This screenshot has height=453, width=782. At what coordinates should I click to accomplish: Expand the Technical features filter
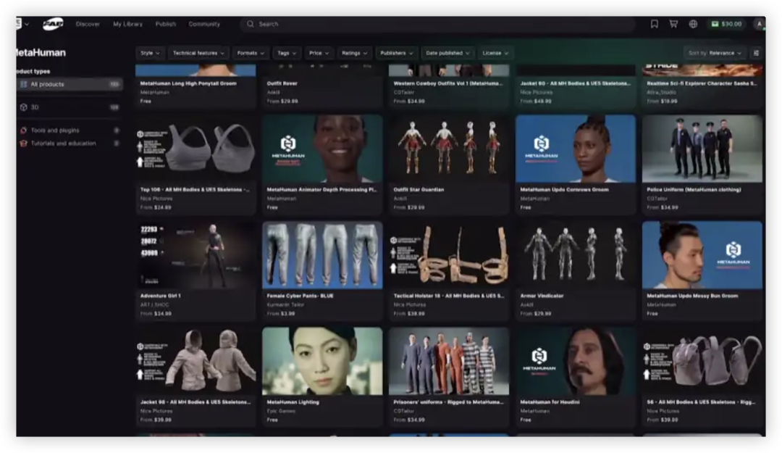(x=198, y=53)
